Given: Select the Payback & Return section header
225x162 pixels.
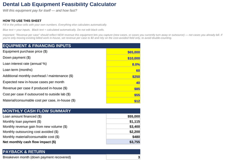Looking at the screenshot, I should pos(71,152).
